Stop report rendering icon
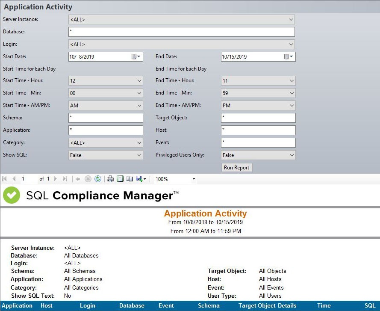Screen dimensions: 380x311 pyautogui.click(x=88, y=179)
